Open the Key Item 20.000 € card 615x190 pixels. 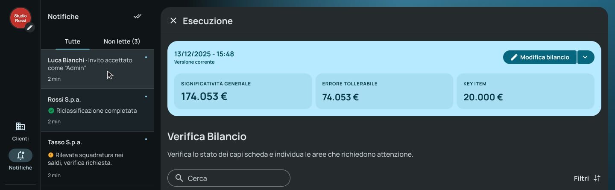point(525,91)
